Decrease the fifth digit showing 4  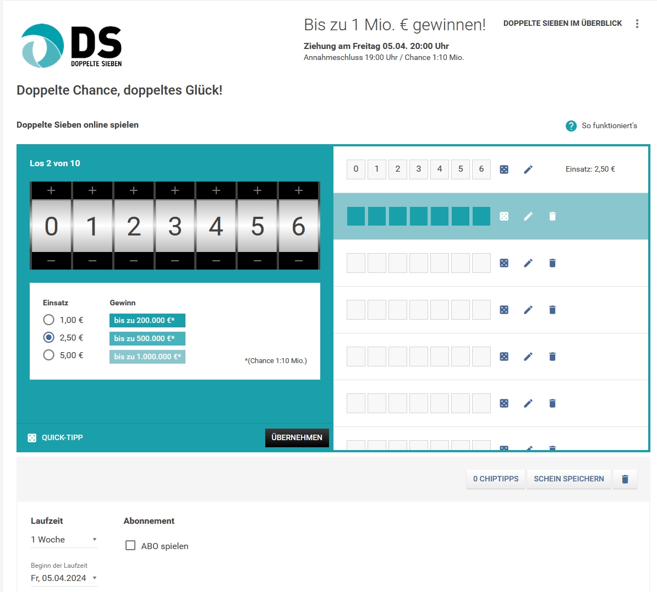click(216, 261)
